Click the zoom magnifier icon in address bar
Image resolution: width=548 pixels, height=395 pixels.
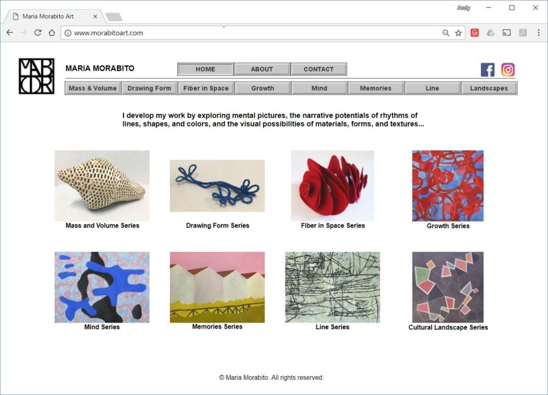tap(446, 33)
